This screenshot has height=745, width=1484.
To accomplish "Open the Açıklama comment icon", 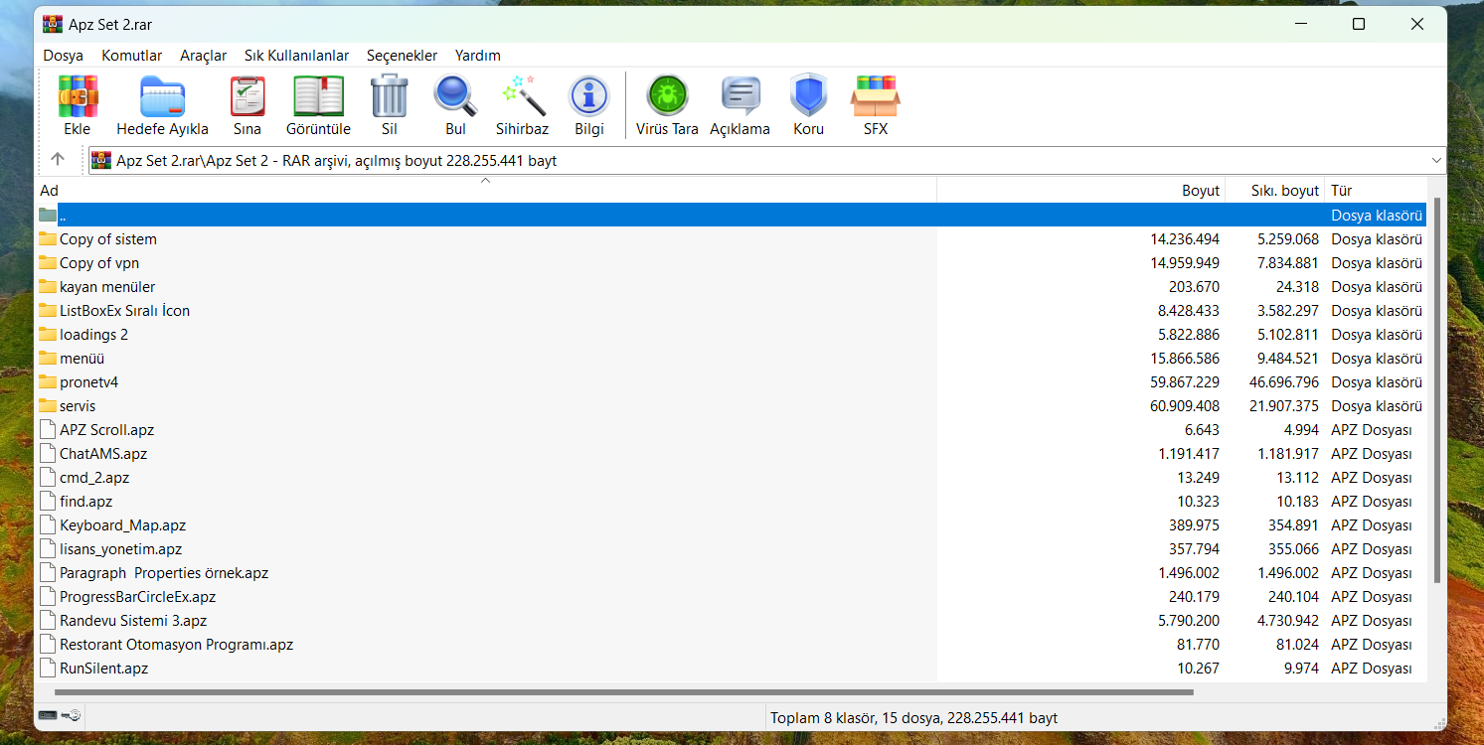I will pos(740,97).
